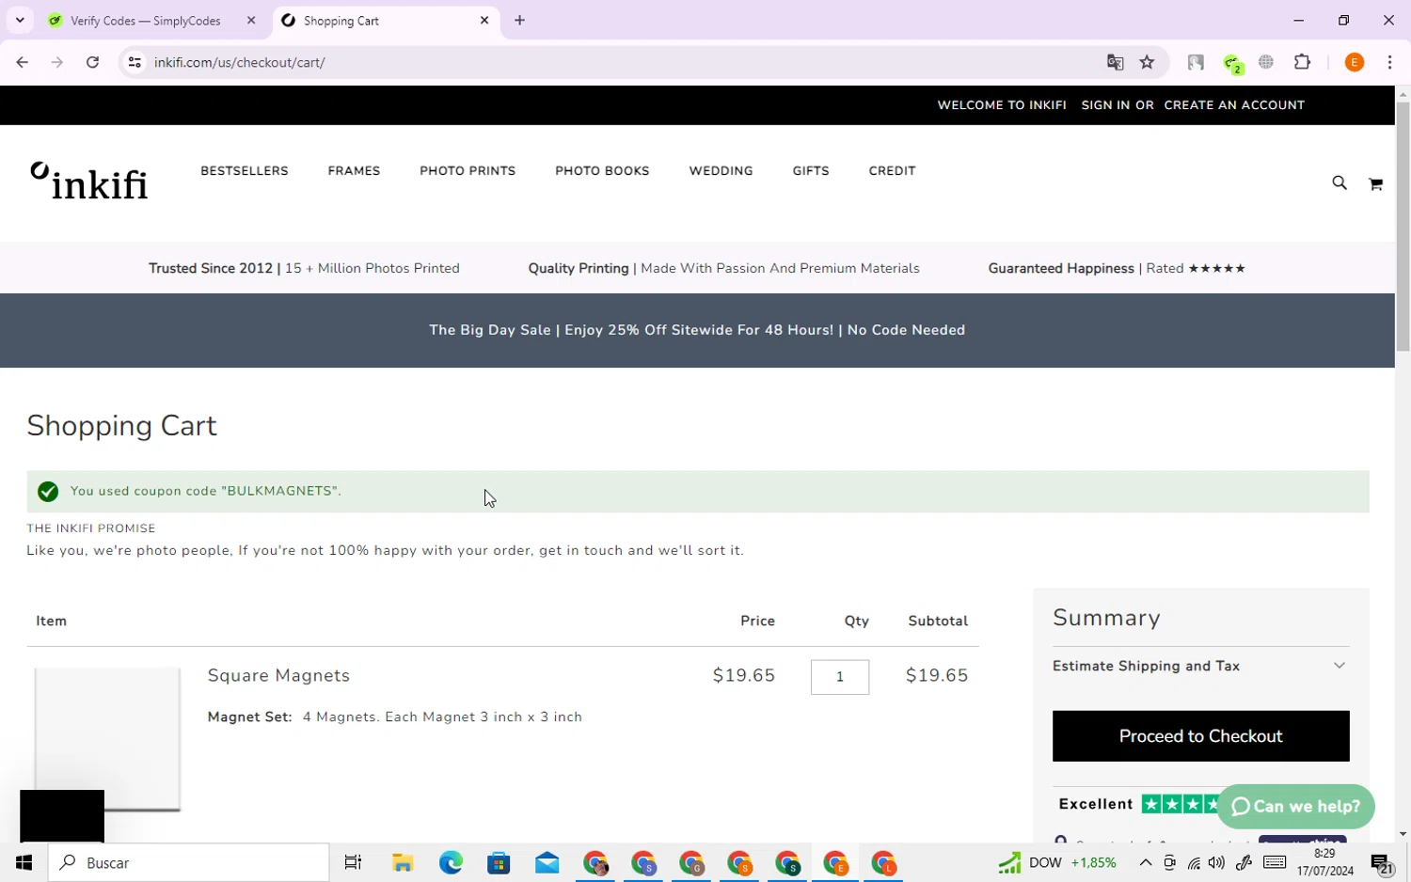Reload the inkifi cart page
This screenshot has width=1411, height=882.
click(x=92, y=62)
